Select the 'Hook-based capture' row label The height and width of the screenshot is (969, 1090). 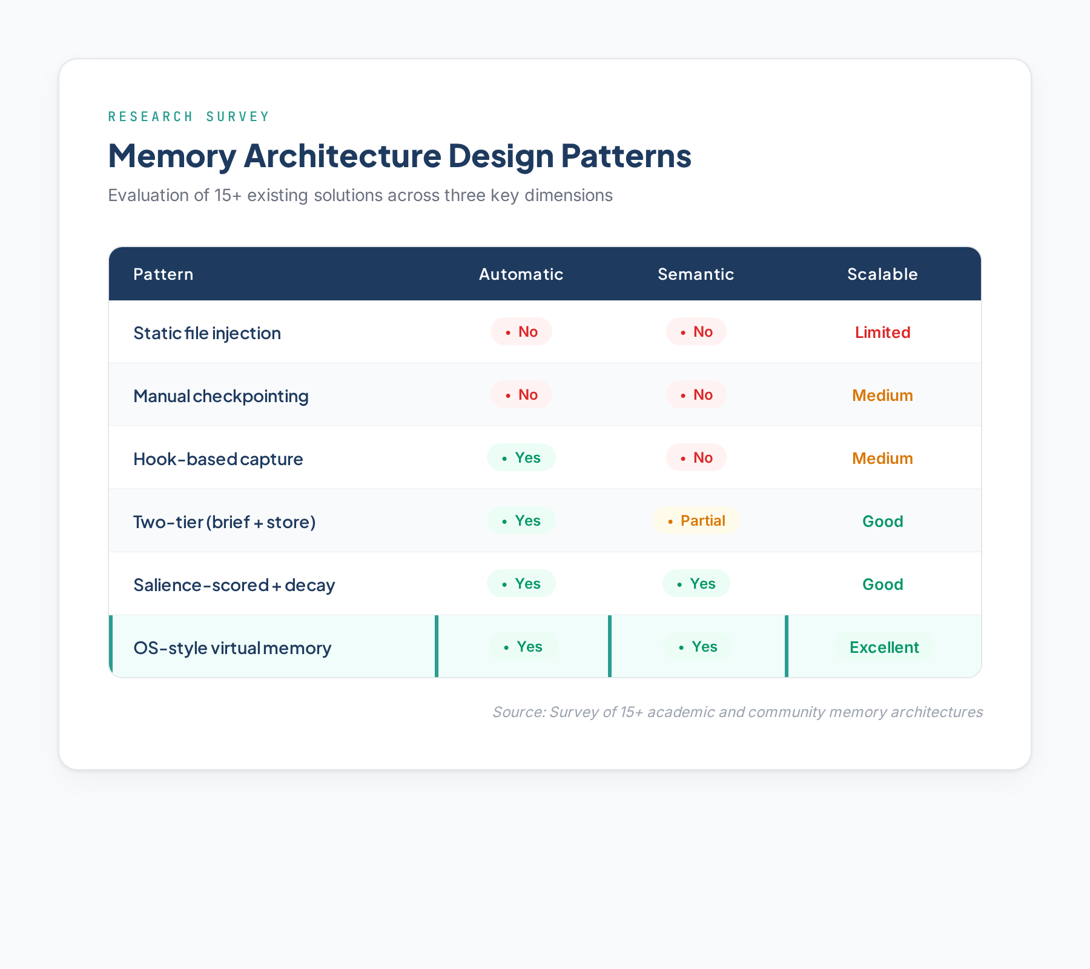[x=218, y=459]
